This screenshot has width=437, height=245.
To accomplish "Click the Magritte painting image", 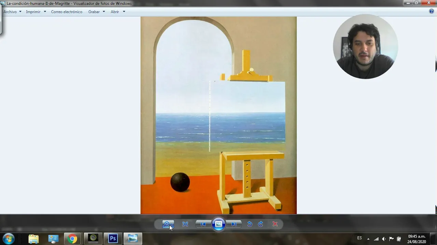I will point(218,115).
